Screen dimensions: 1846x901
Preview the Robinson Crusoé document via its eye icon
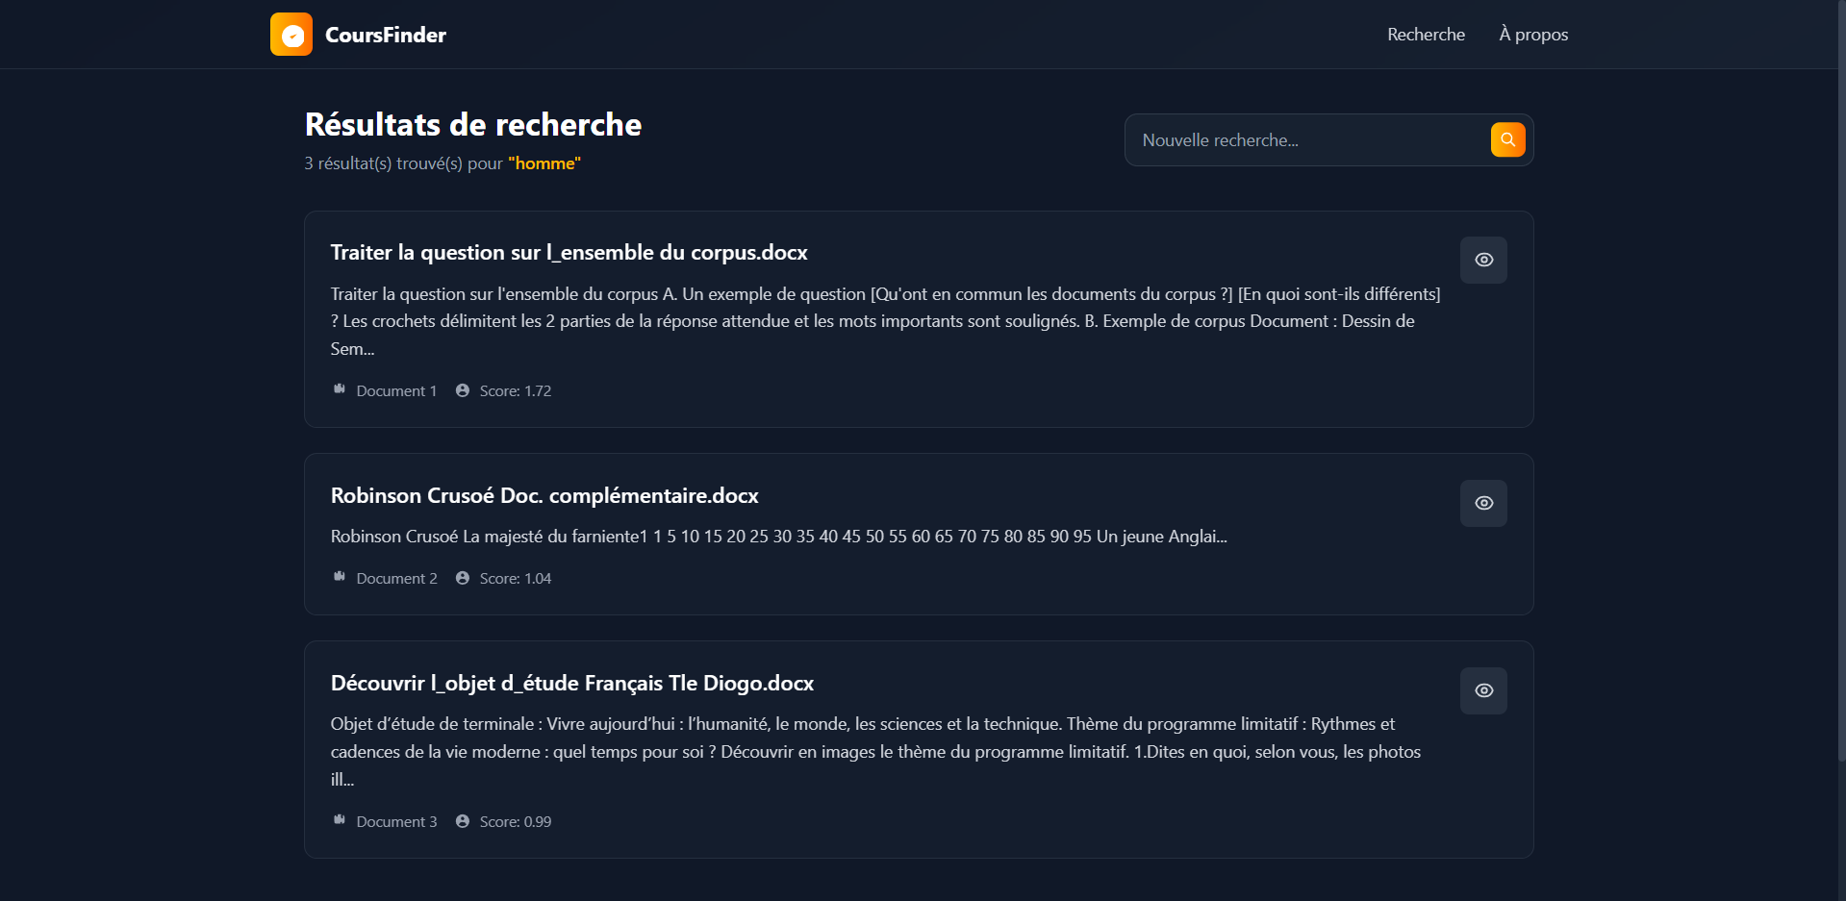[x=1483, y=503]
